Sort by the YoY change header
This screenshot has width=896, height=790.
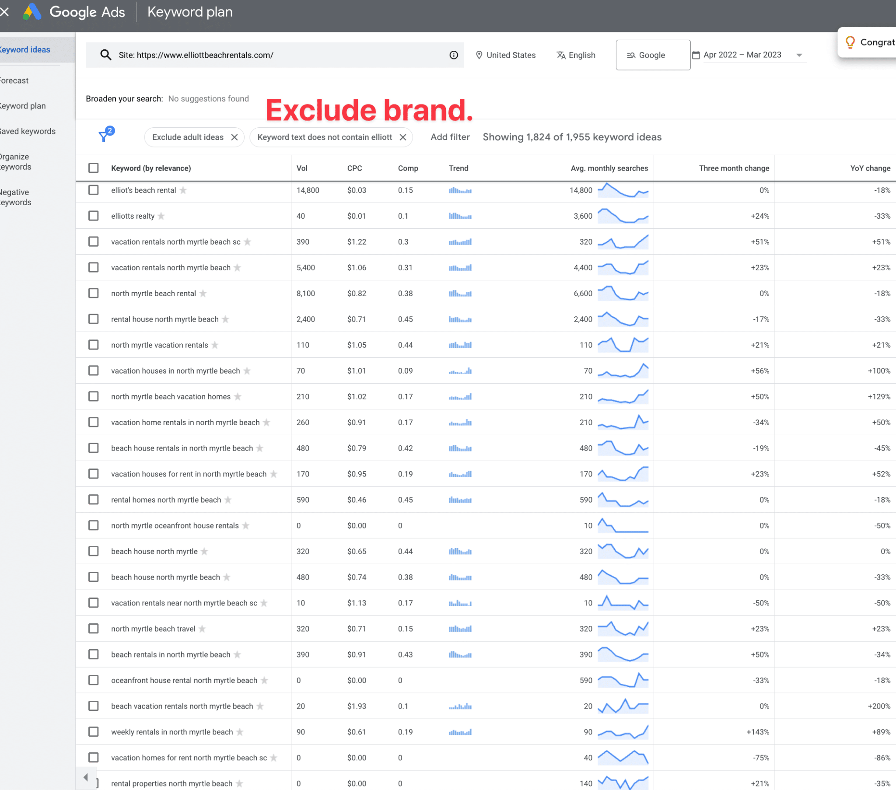(x=870, y=168)
